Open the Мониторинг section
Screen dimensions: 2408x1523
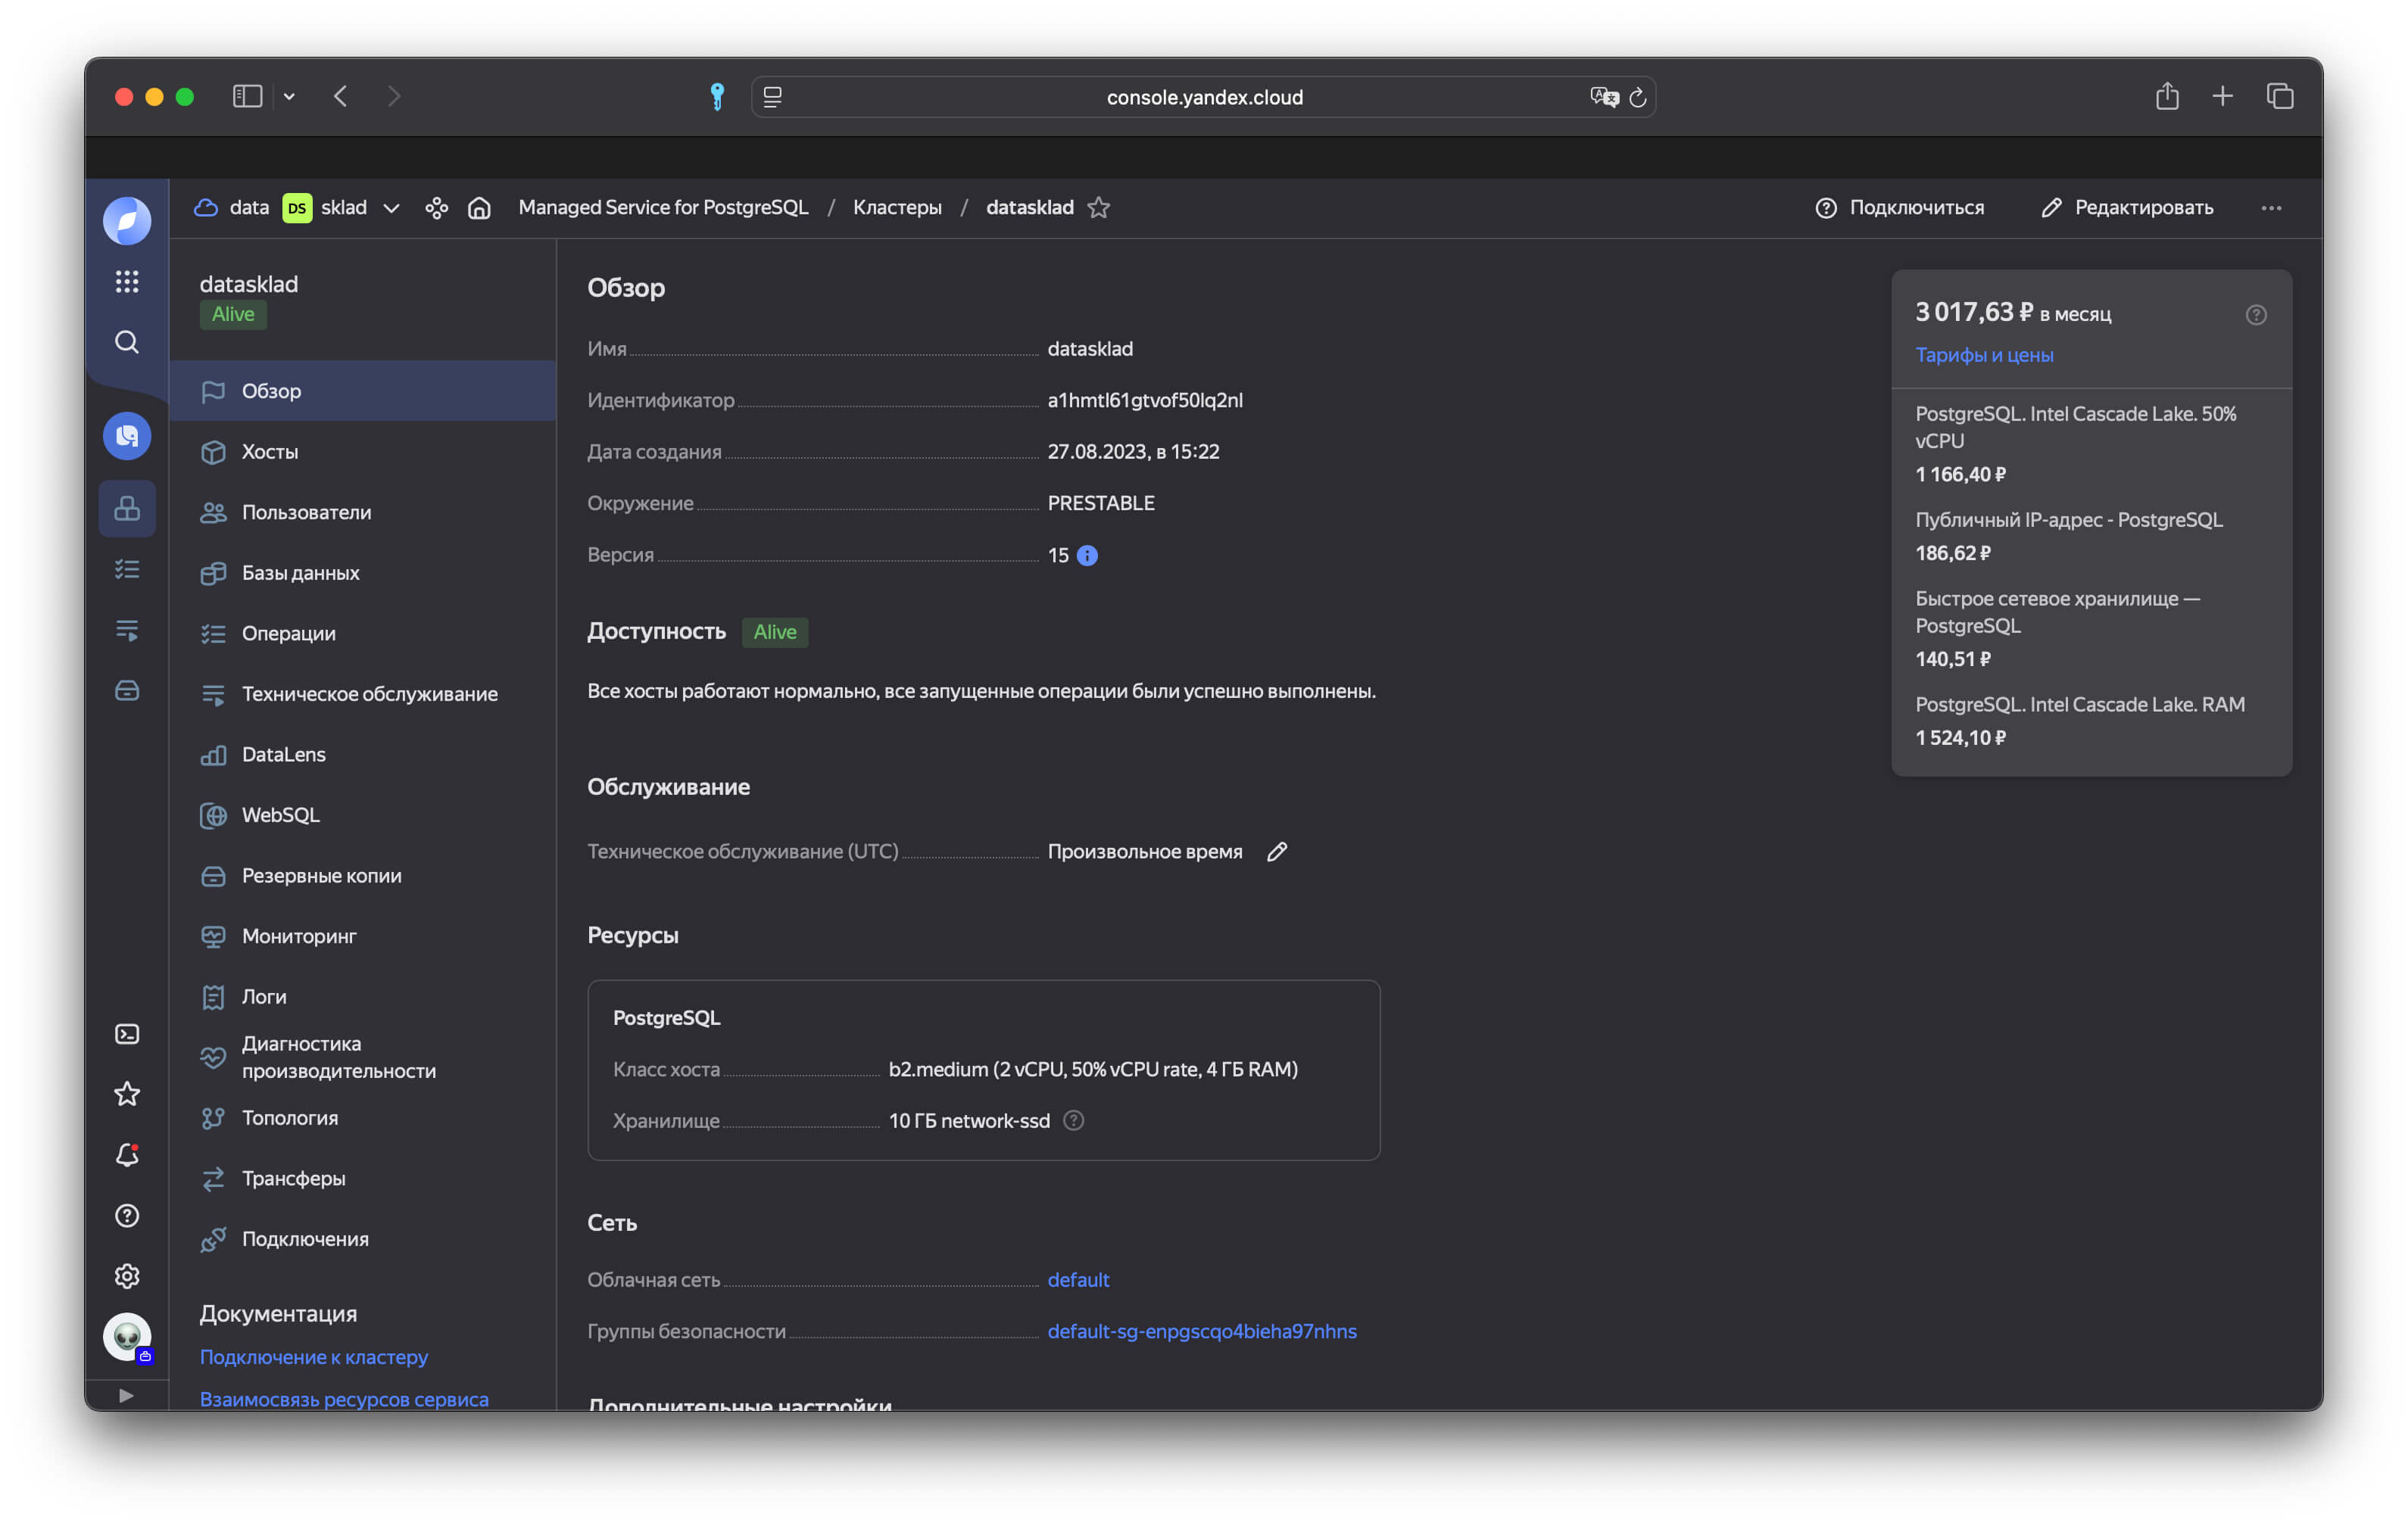point(362,936)
